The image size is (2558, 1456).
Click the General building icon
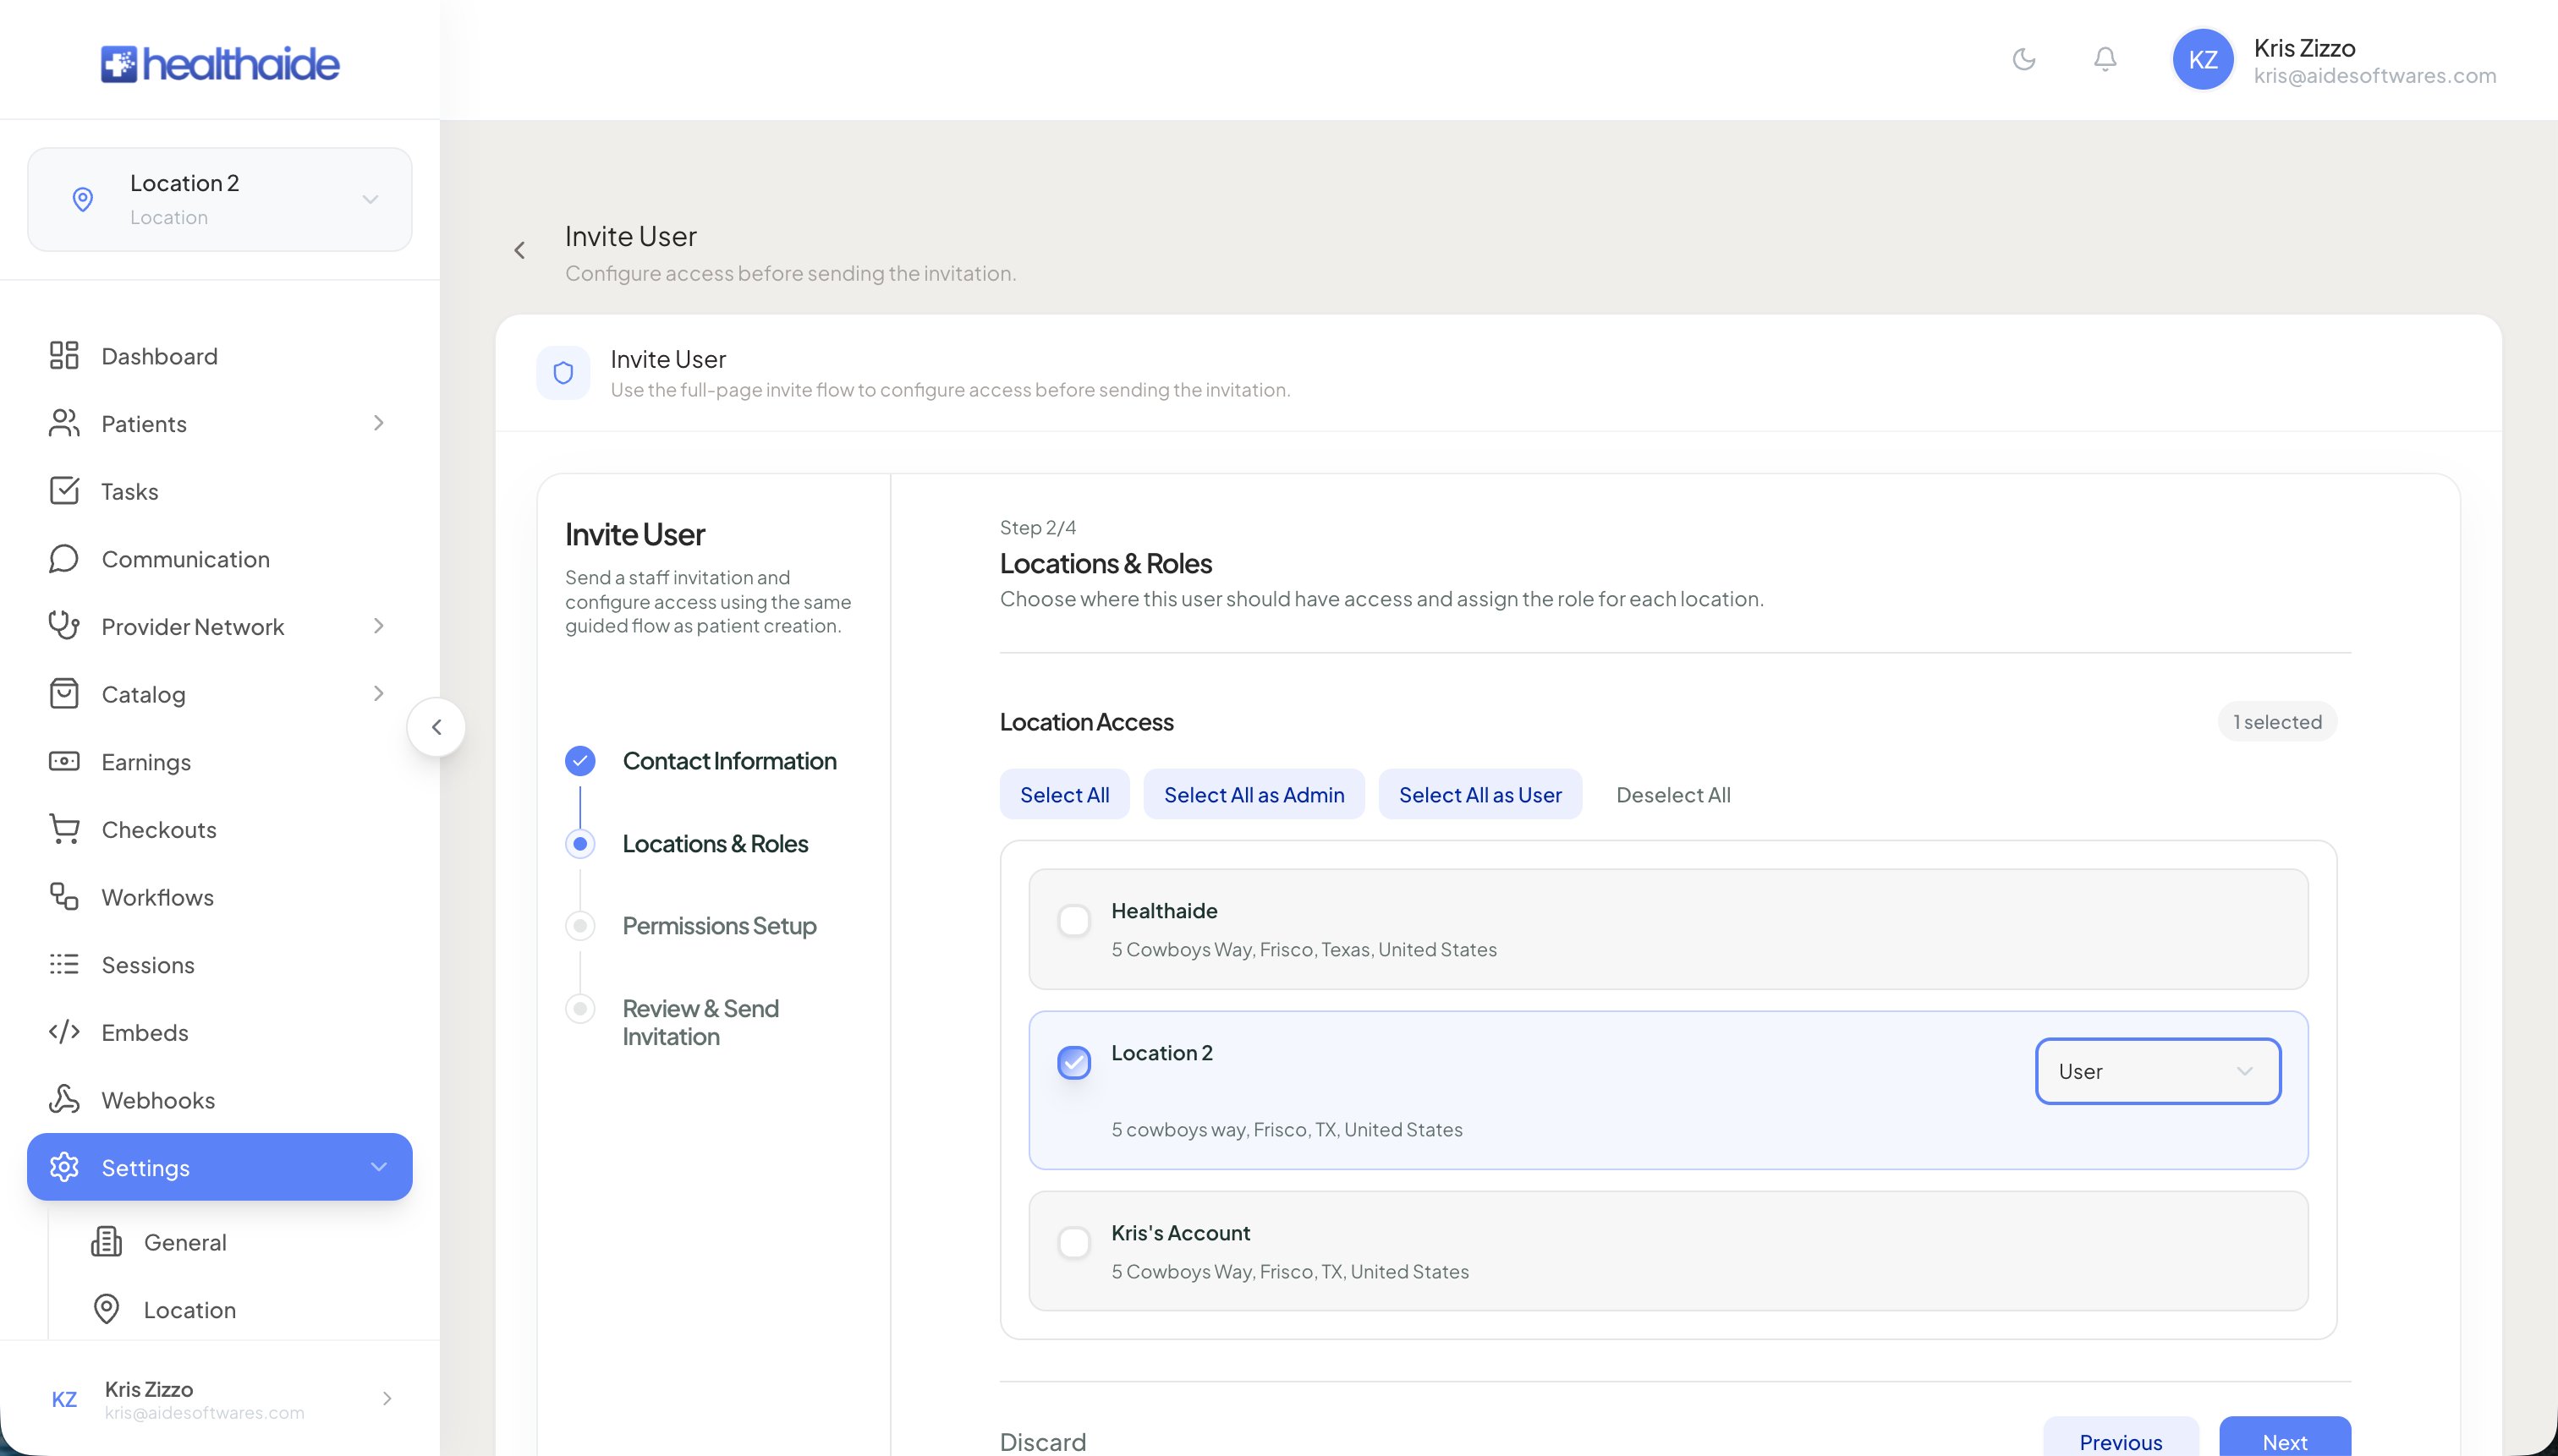coord(106,1242)
